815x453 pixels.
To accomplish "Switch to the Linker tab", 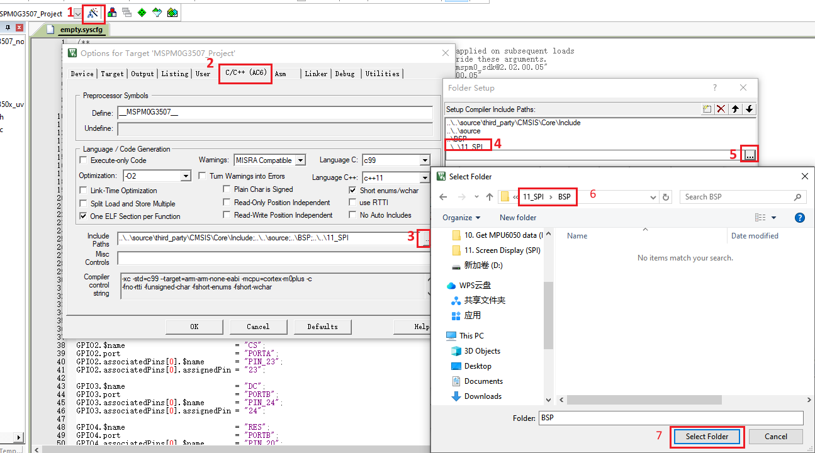I will click(x=316, y=74).
